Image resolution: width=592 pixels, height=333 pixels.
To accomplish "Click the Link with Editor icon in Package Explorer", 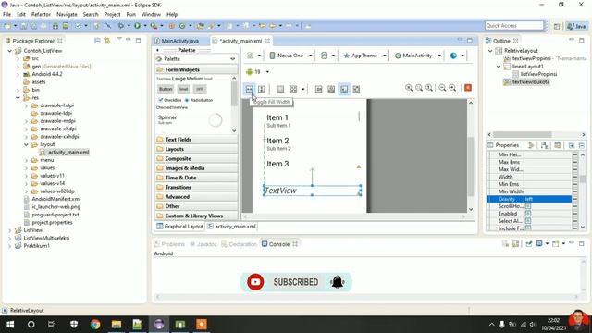I will [107, 41].
